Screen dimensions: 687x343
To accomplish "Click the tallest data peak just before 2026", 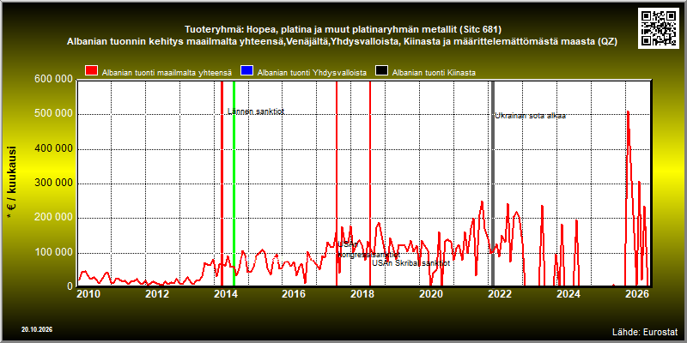I will pyautogui.click(x=628, y=113).
